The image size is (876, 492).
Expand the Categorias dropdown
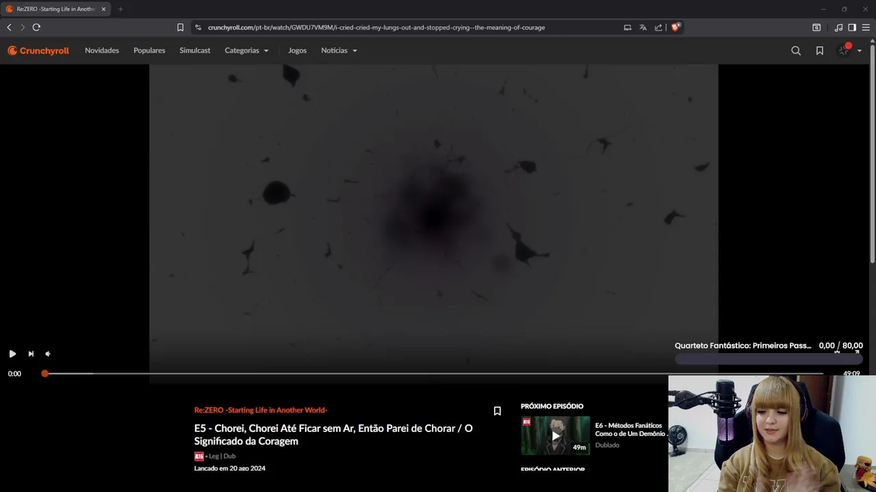[246, 51]
